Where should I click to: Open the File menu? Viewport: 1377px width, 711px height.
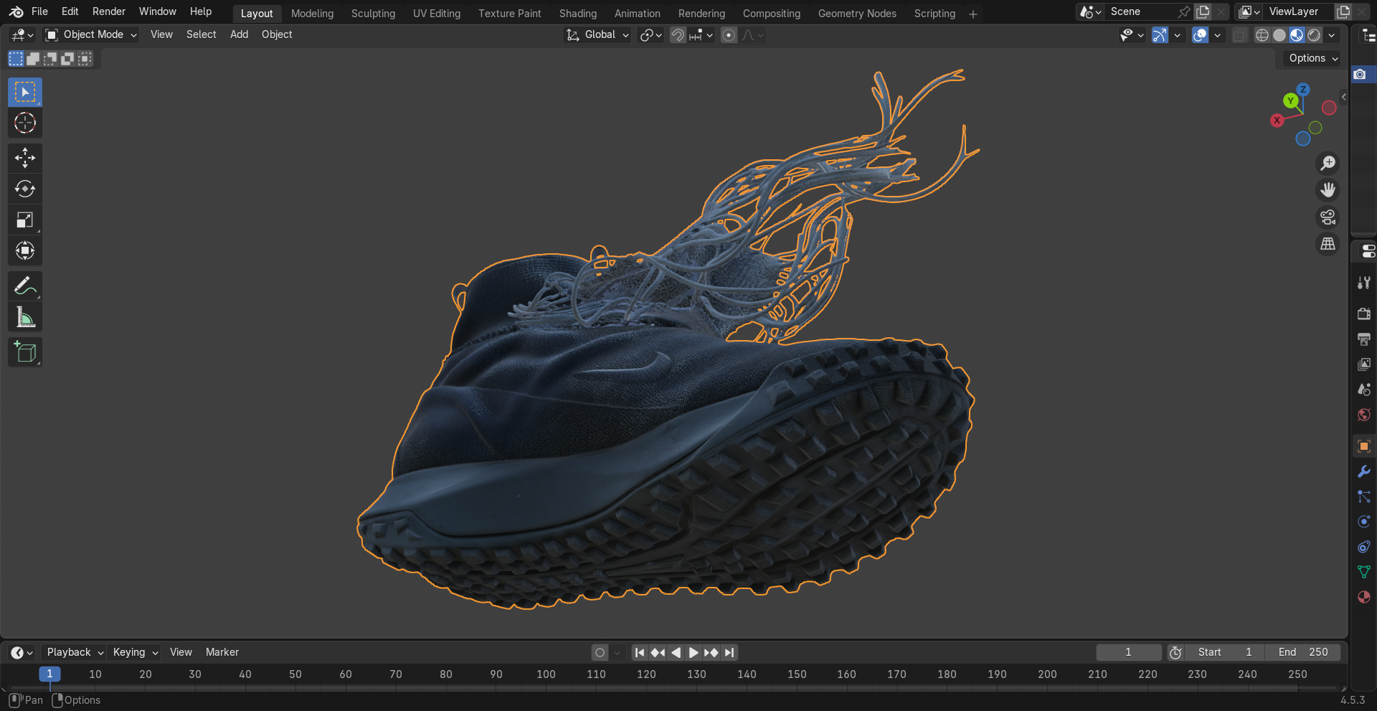(39, 11)
